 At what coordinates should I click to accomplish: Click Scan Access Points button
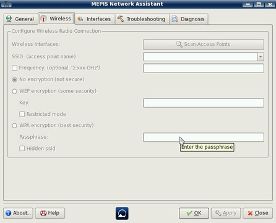coord(204,45)
